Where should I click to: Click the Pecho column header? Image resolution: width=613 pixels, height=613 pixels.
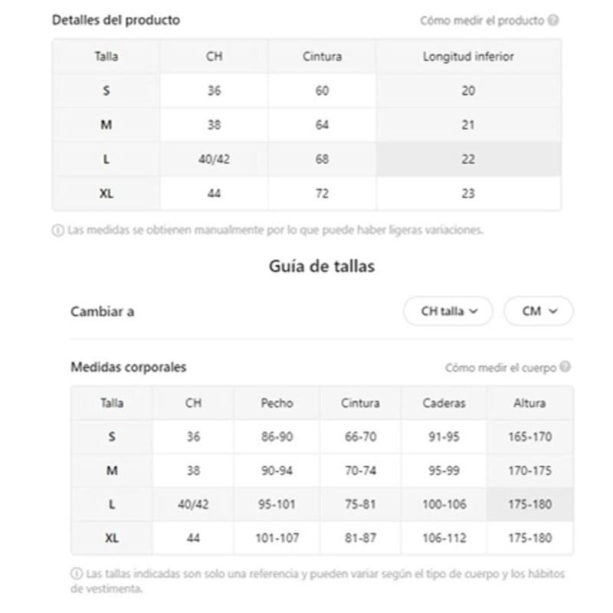coord(277,403)
